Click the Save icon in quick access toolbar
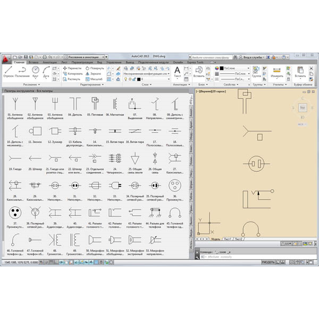 (26, 57)
